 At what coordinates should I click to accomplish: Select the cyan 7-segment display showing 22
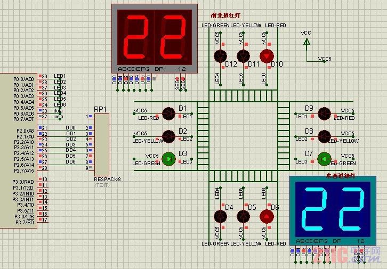click(x=333, y=210)
